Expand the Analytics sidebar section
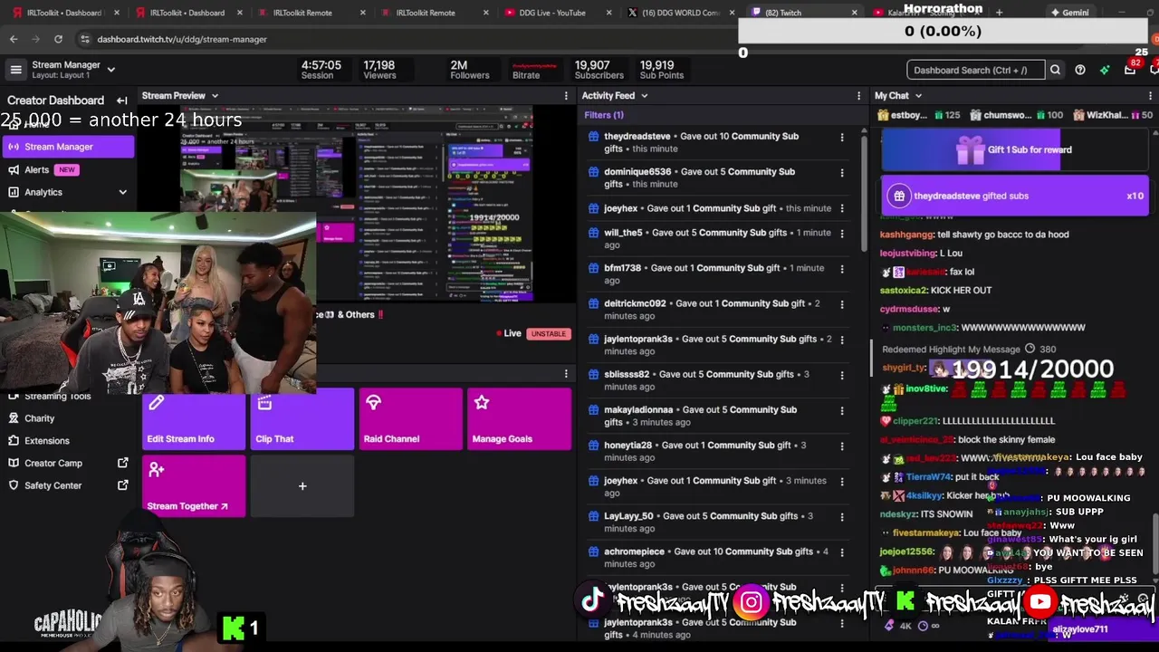 123,192
